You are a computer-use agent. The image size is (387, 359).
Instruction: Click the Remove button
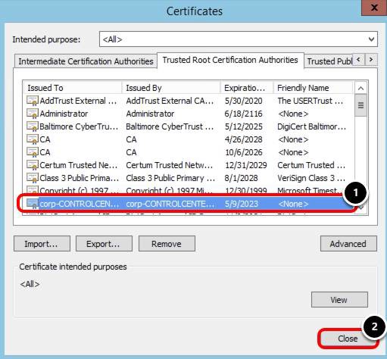[167, 244]
